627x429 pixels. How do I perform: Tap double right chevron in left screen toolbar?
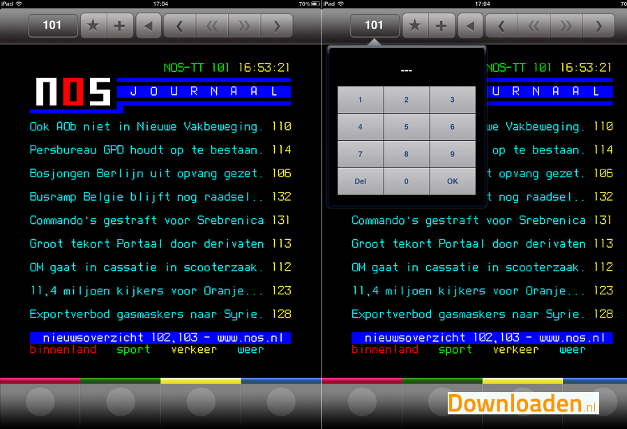[x=244, y=26]
